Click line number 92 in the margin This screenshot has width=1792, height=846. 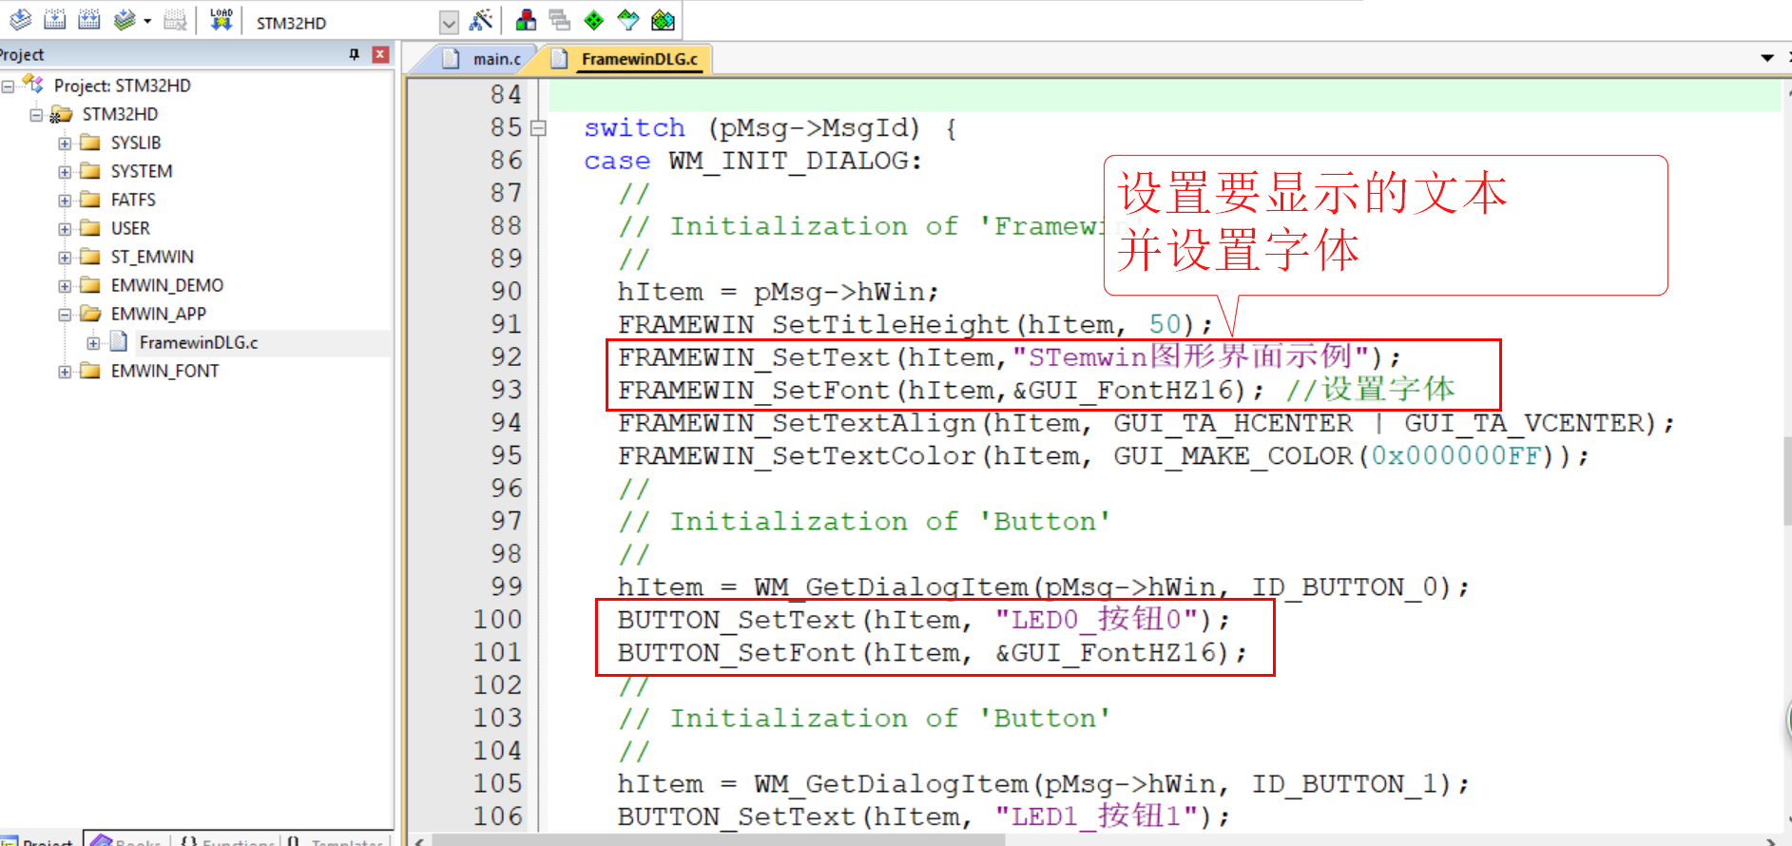tap(506, 356)
